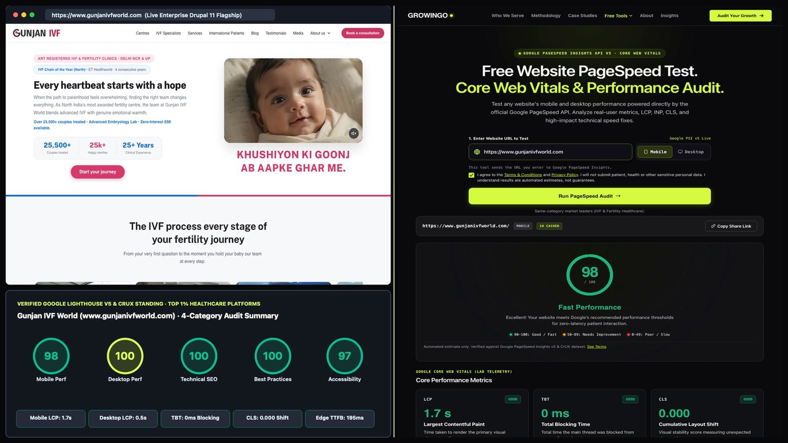The image size is (788, 443).
Task: Open the Services menu item
Action: point(195,33)
